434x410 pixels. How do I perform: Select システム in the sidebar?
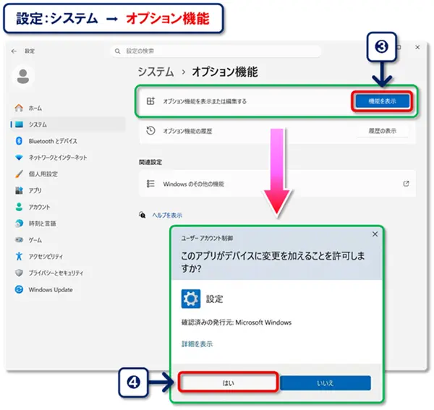[68, 124]
